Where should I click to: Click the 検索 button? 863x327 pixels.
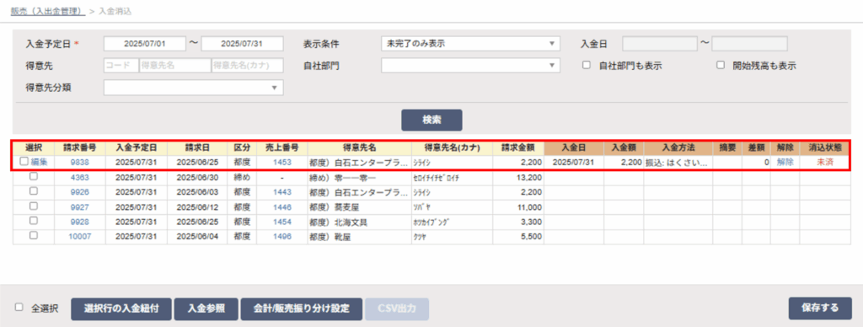tap(431, 120)
